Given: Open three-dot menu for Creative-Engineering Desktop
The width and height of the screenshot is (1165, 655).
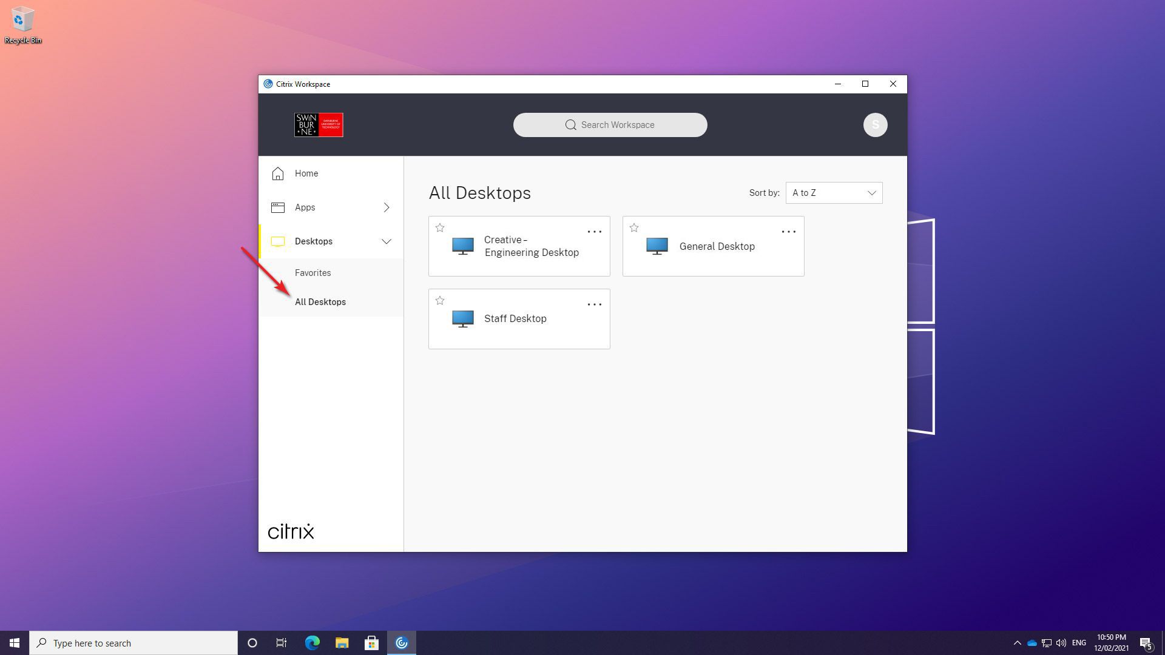Looking at the screenshot, I should tap(594, 232).
